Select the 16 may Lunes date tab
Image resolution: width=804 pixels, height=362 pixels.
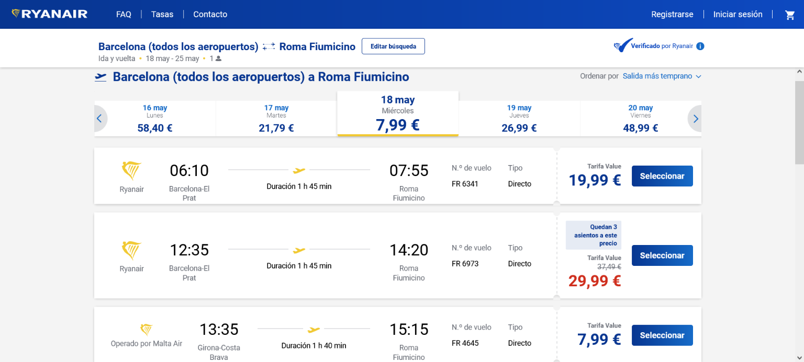(155, 119)
